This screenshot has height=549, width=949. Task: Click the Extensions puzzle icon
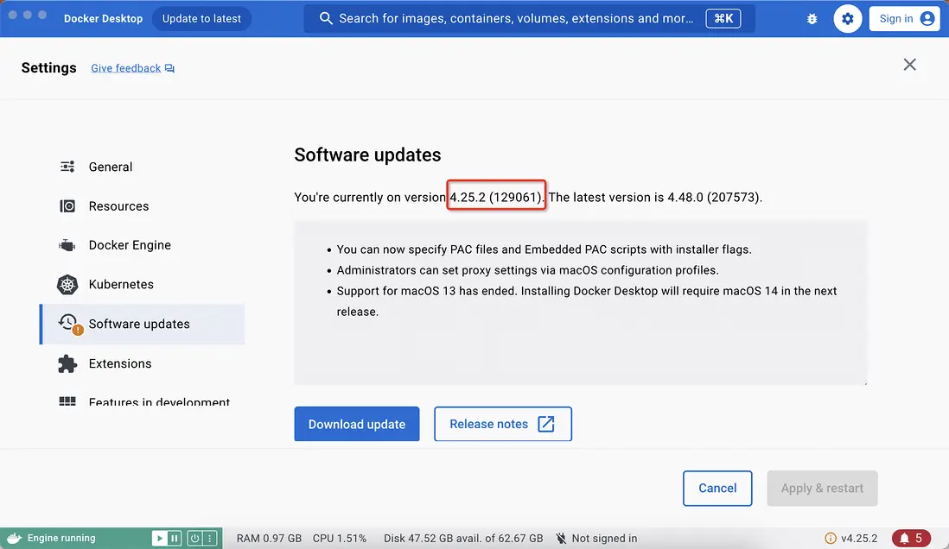[x=67, y=363]
